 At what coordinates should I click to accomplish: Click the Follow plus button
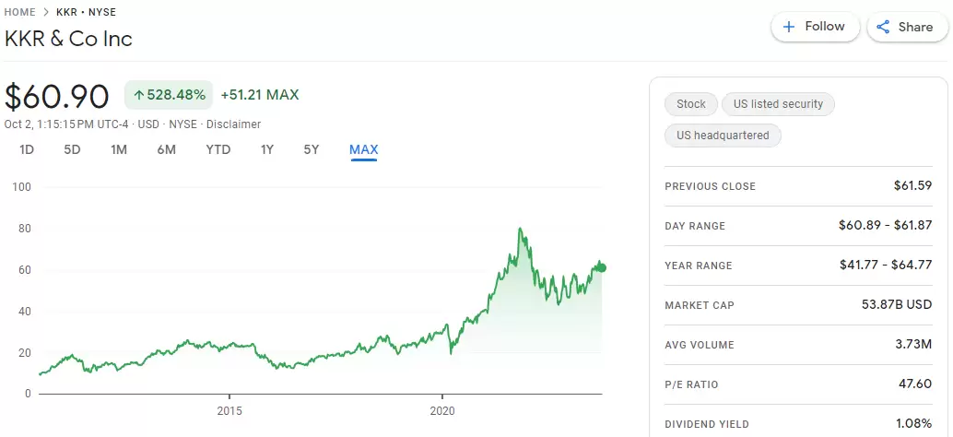point(814,27)
